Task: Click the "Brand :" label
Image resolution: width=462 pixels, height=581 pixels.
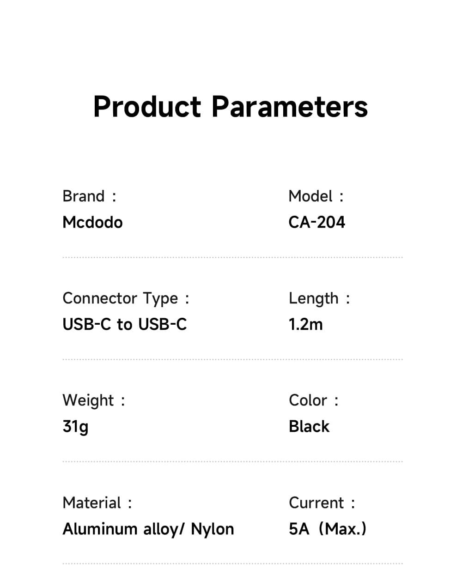Action: point(89,196)
